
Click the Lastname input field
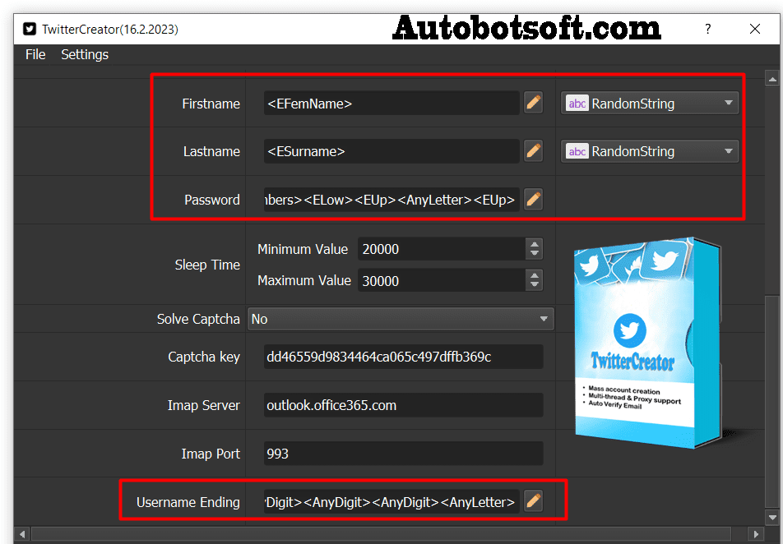click(x=391, y=151)
